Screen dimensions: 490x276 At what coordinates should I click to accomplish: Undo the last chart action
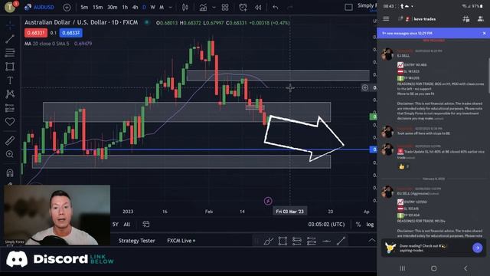coord(276,7)
